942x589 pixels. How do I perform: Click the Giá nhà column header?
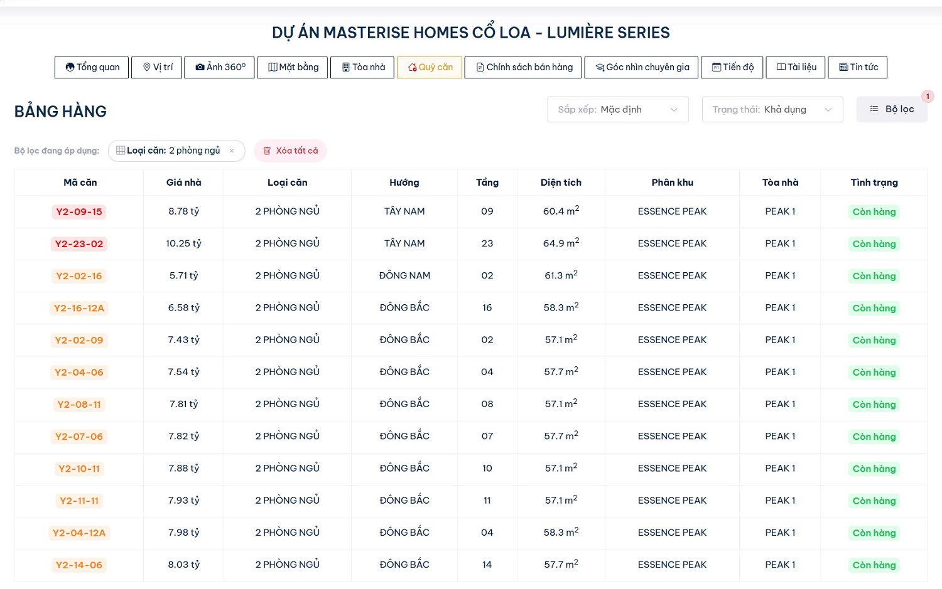(183, 183)
